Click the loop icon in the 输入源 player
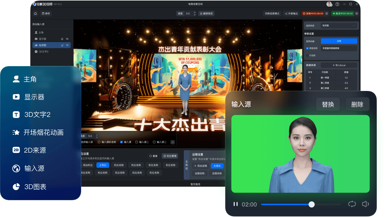 point(352,204)
